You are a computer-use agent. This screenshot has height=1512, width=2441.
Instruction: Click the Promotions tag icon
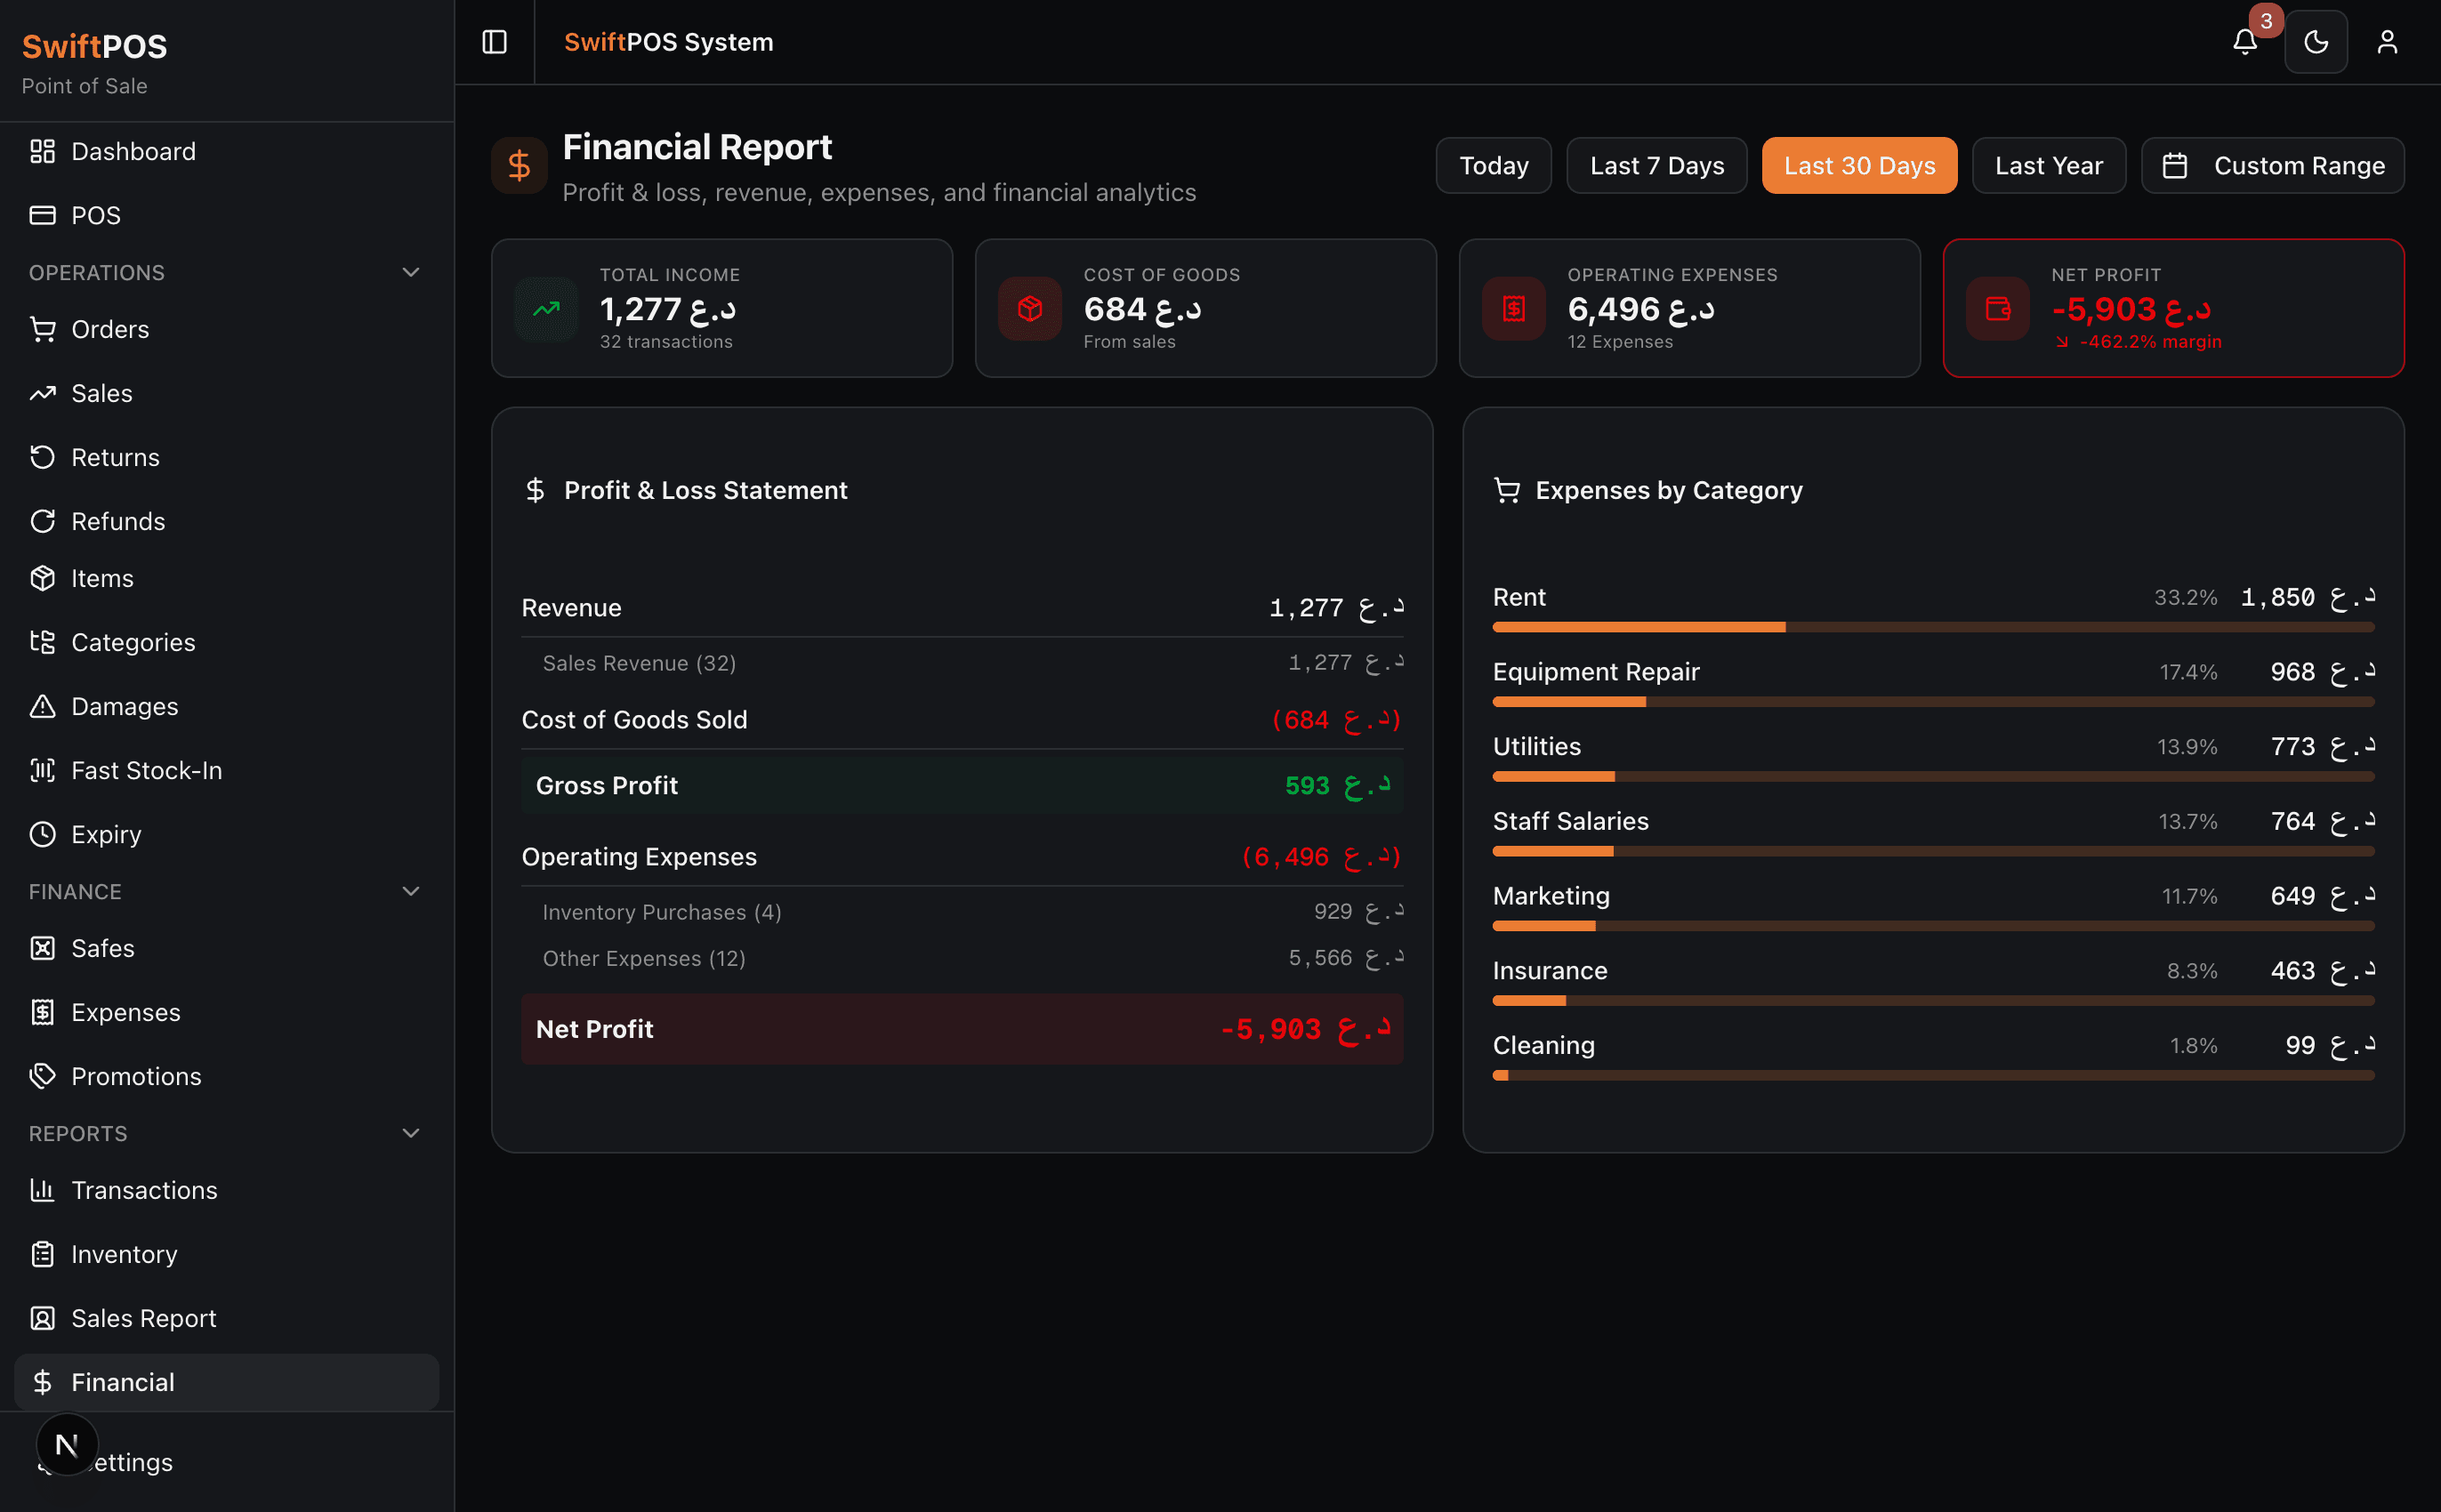[42, 1076]
